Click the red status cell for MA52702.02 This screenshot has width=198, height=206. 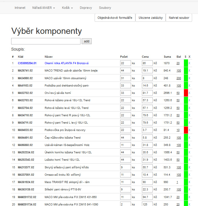click(186, 93)
